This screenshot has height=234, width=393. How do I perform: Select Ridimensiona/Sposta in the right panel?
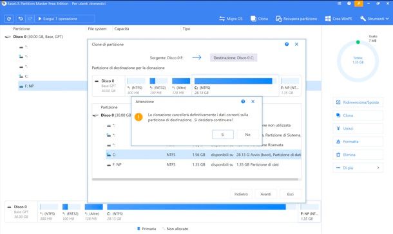(x=358, y=102)
